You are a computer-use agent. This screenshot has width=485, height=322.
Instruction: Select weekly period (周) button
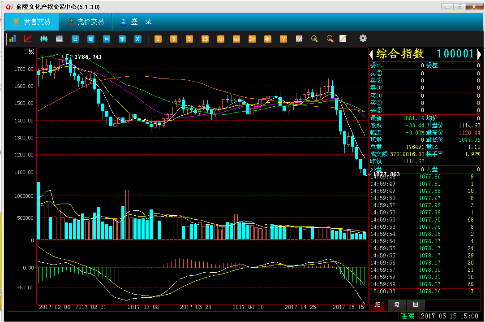(90, 39)
